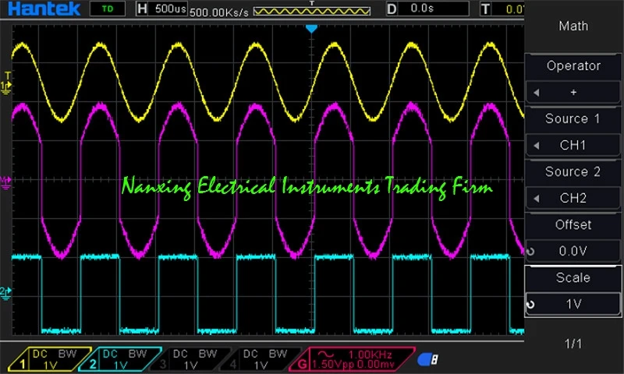Click the Source 1 label
This screenshot has height=374, width=624.
[x=573, y=118]
